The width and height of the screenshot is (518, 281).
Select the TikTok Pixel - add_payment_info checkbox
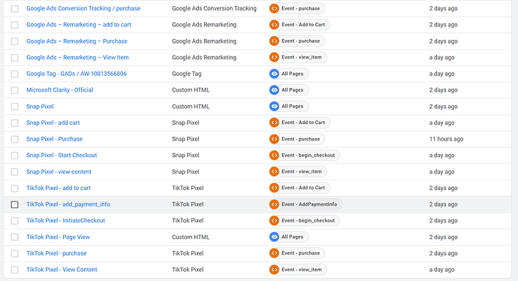tap(14, 204)
